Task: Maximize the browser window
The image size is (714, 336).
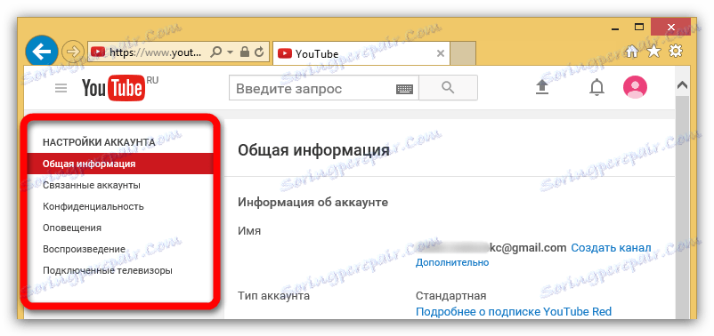Action: point(640,27)
